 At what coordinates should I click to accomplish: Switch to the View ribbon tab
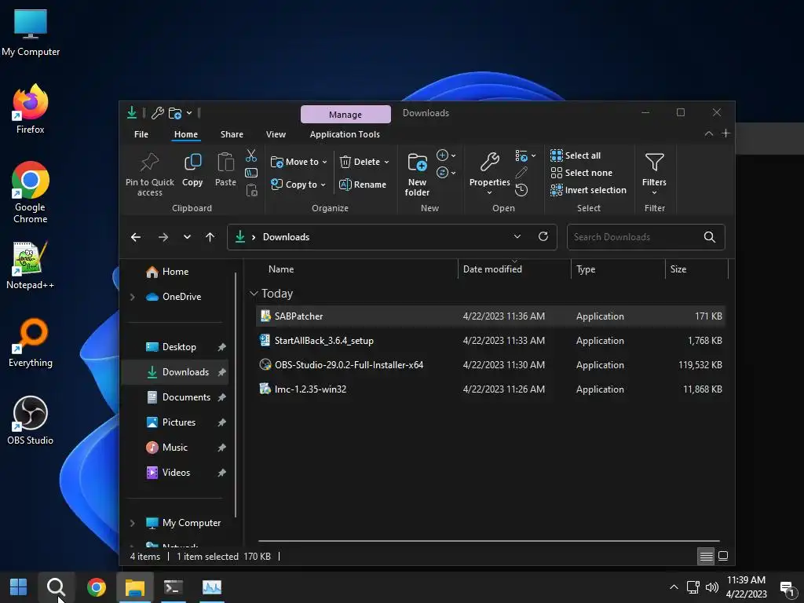(276, 134)
